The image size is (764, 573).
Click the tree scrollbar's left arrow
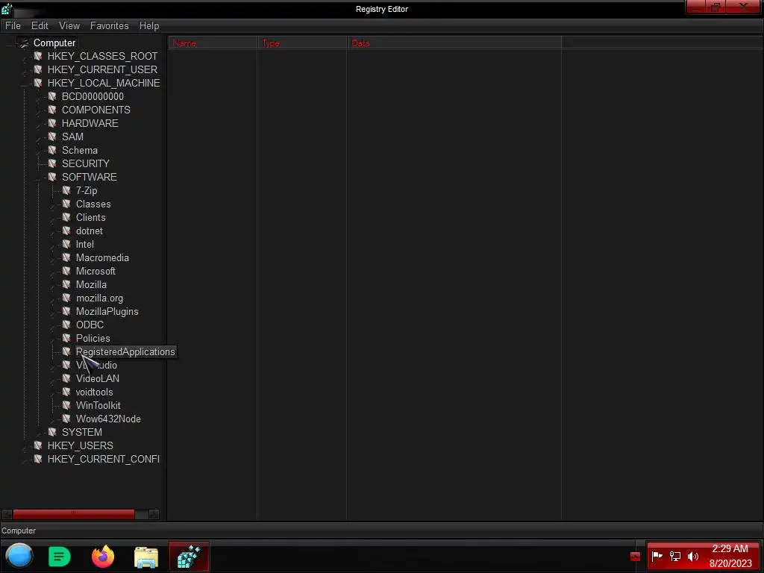tap(7, 514)
